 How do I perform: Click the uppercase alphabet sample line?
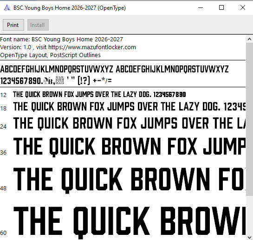[114, 69]
